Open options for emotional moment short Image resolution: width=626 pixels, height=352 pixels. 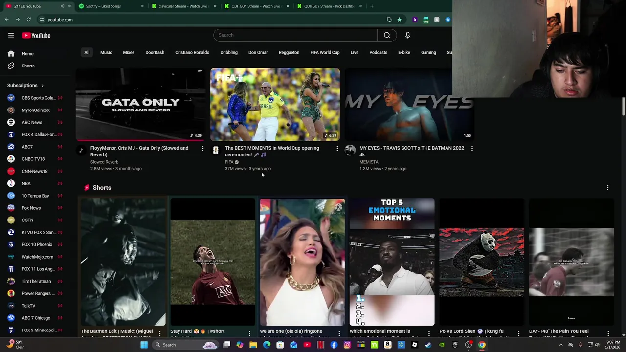point(429,334)
